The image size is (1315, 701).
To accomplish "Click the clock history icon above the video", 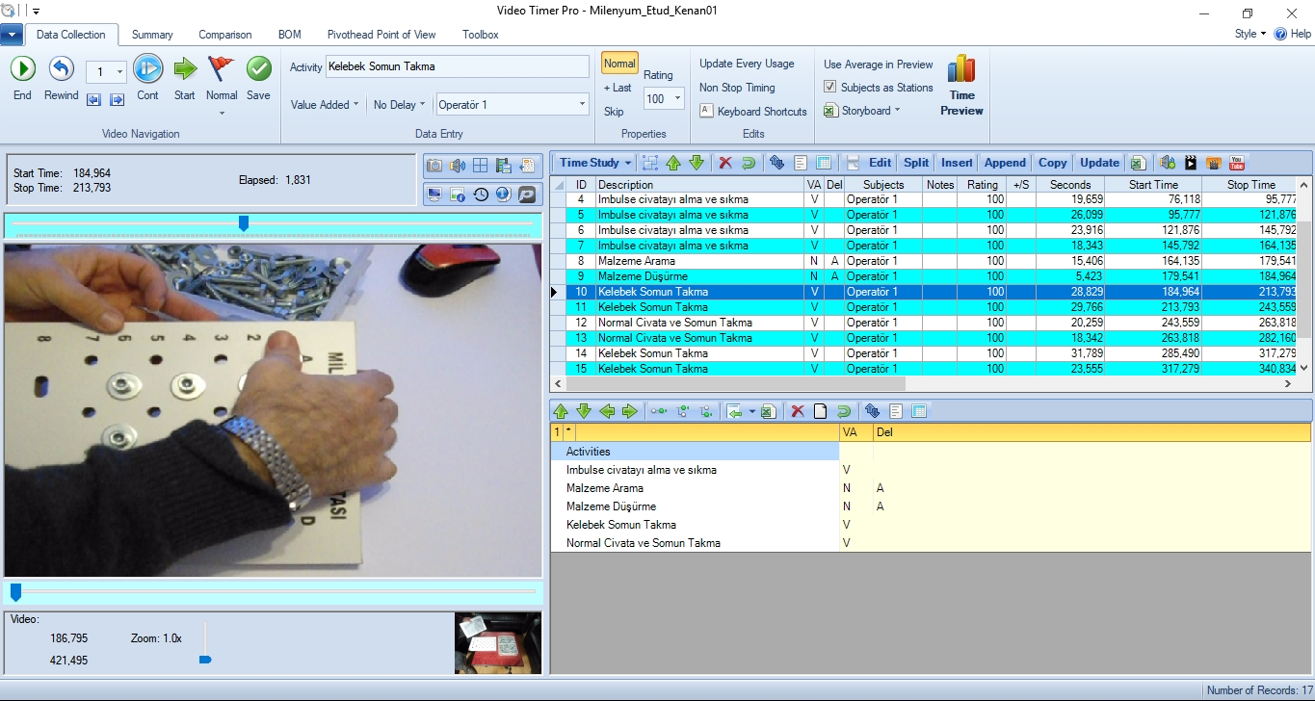I will click(480, 195).
